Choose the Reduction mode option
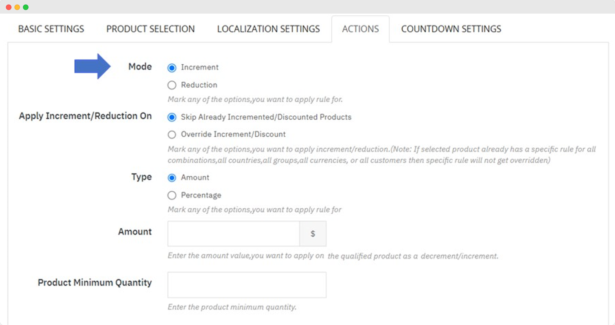615x325 pixels. pyautogui.click(x=172, y=85)
